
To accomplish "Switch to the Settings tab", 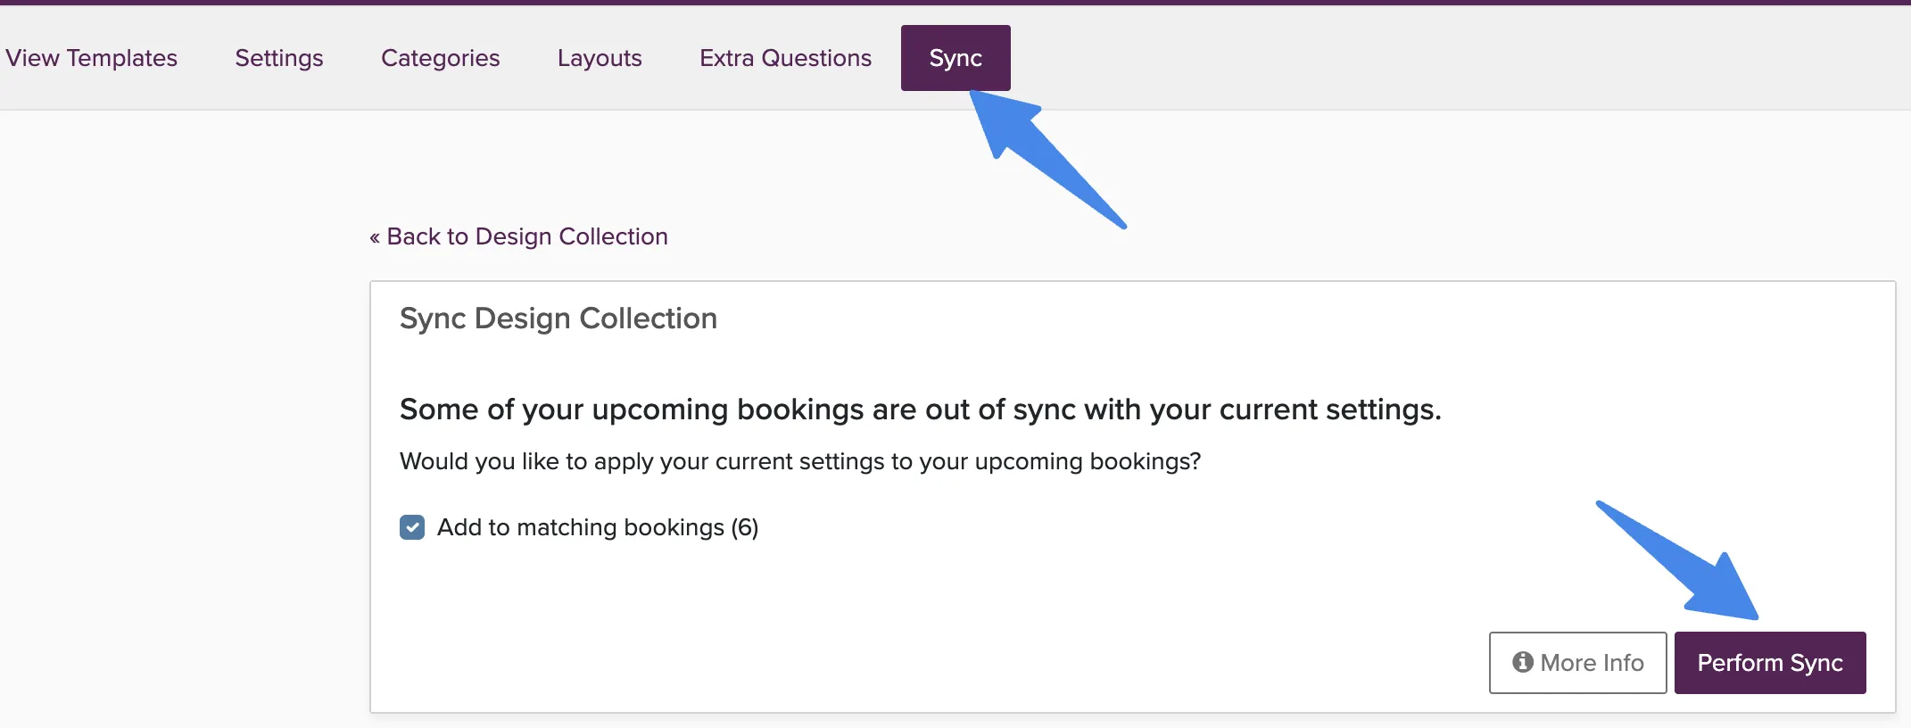I will click(x=279, y=58).
